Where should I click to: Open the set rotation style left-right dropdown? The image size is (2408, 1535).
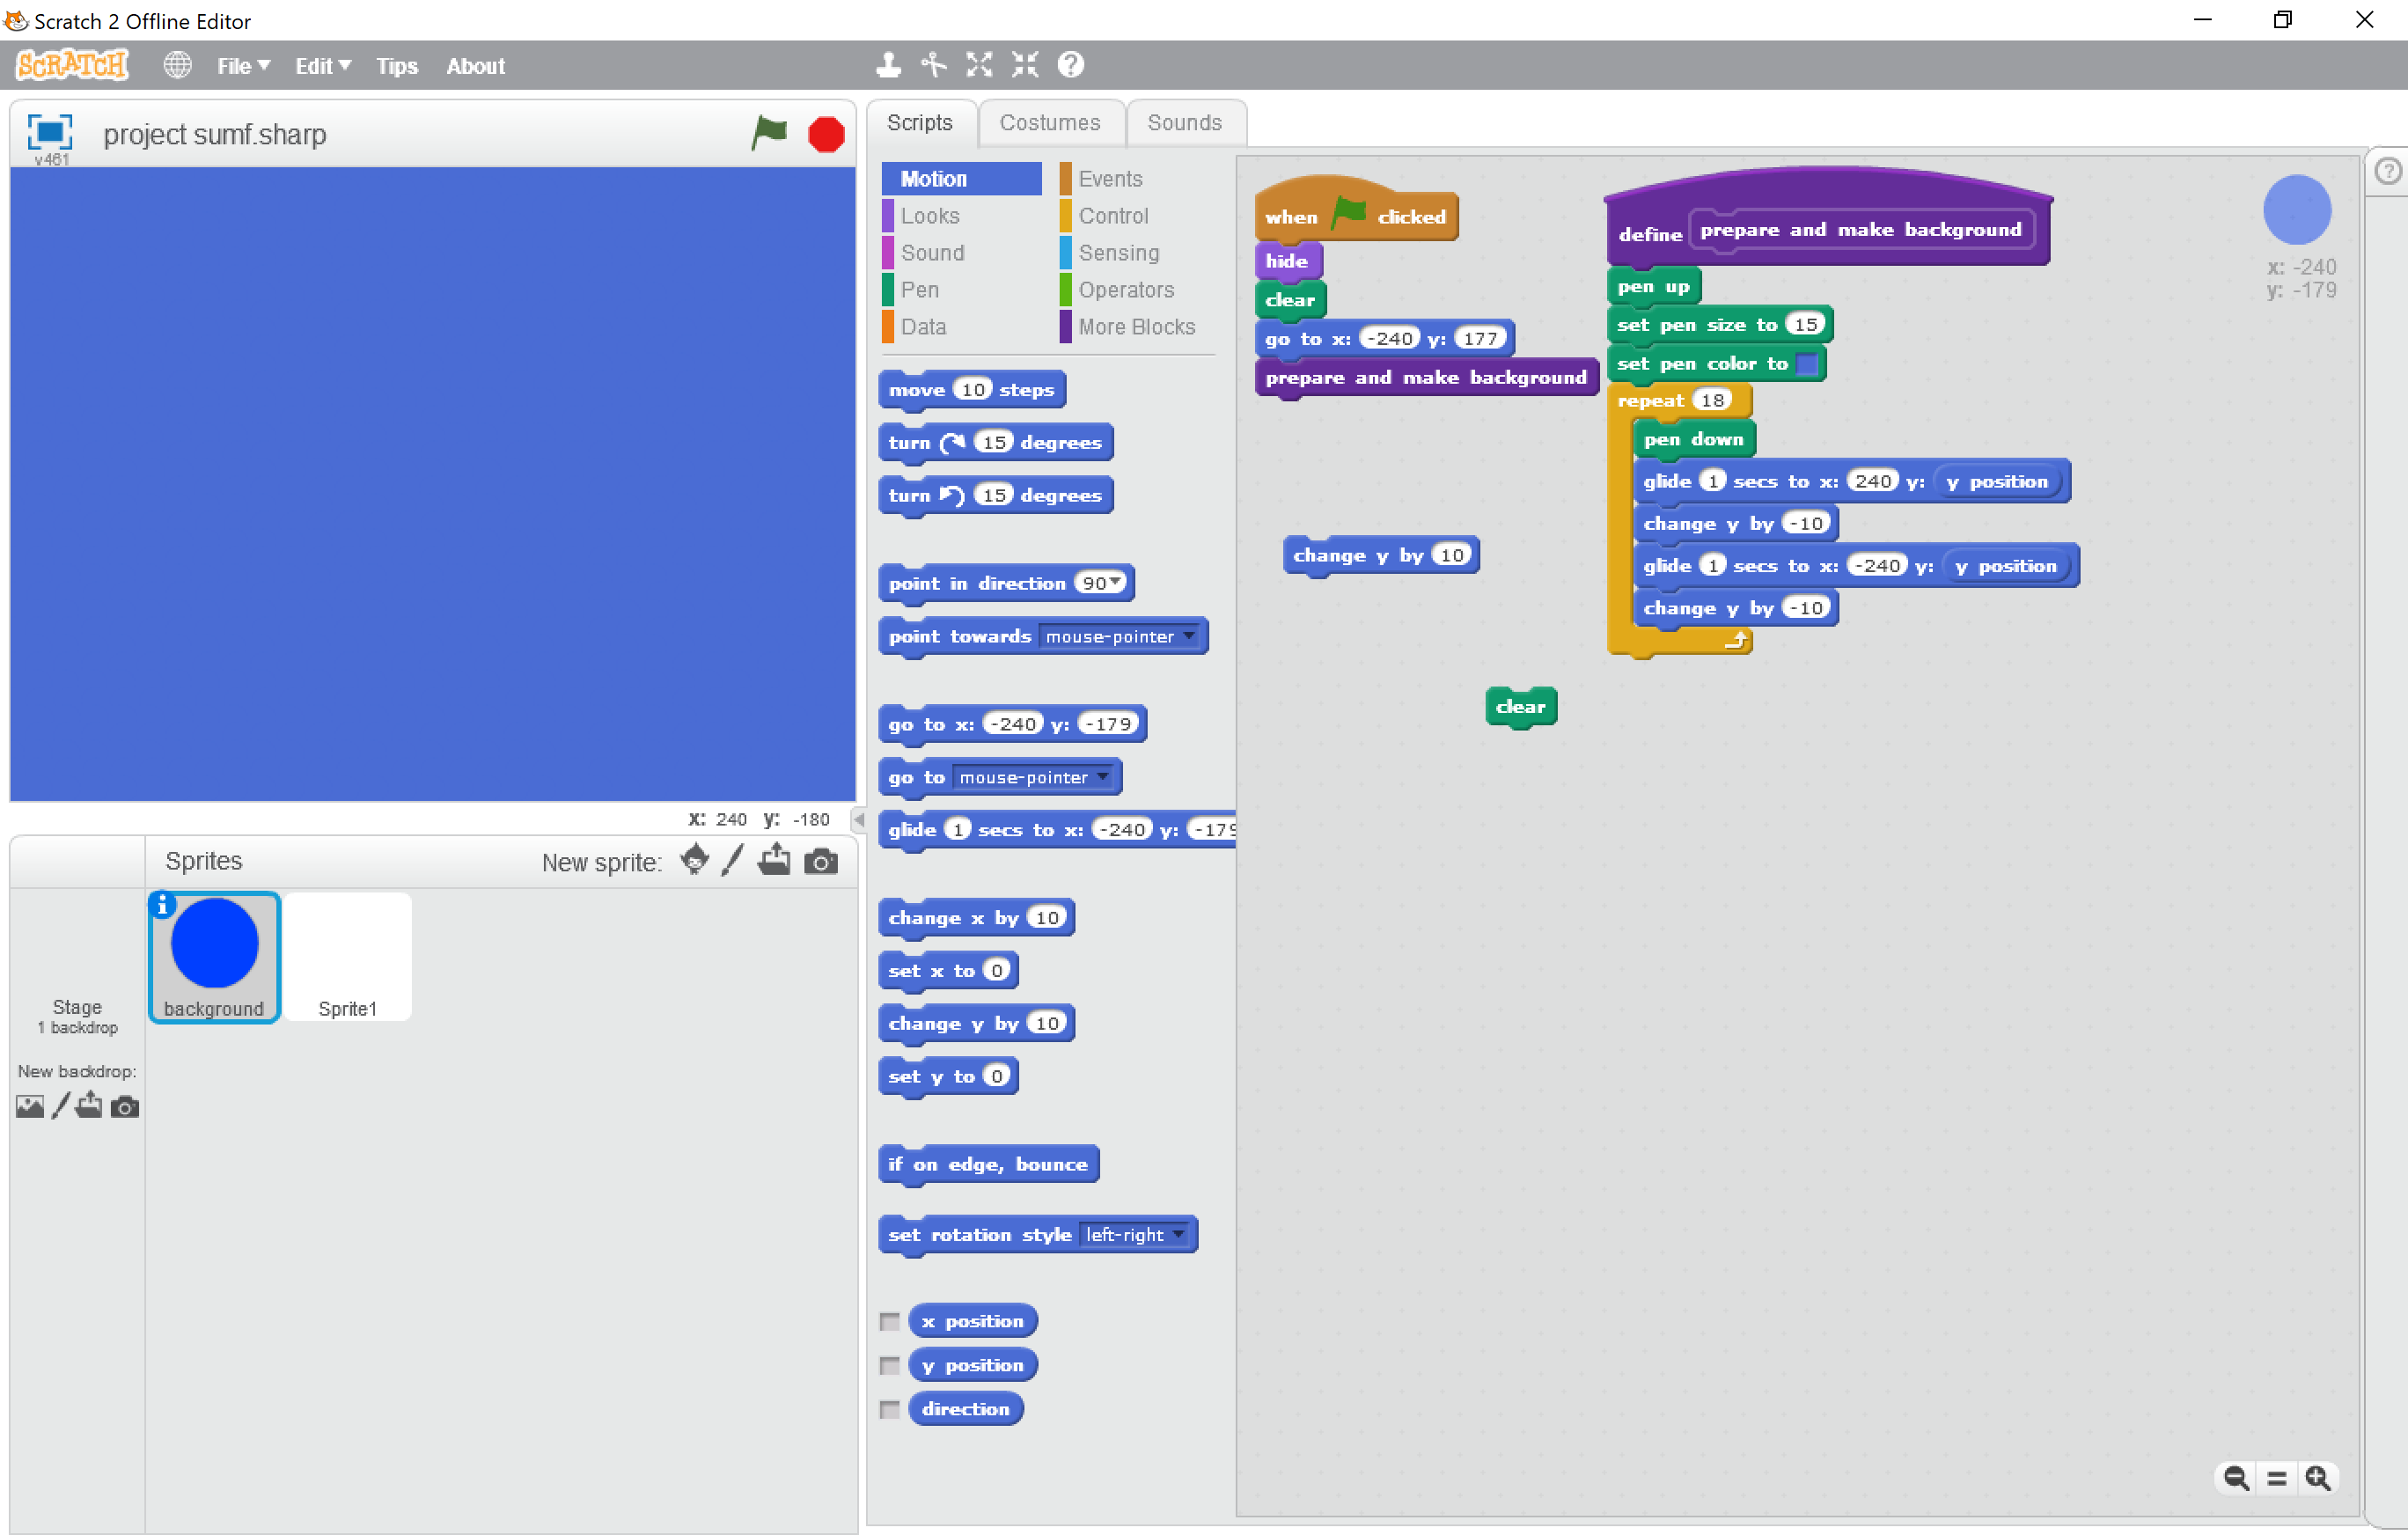(x=1181, y=1234)
